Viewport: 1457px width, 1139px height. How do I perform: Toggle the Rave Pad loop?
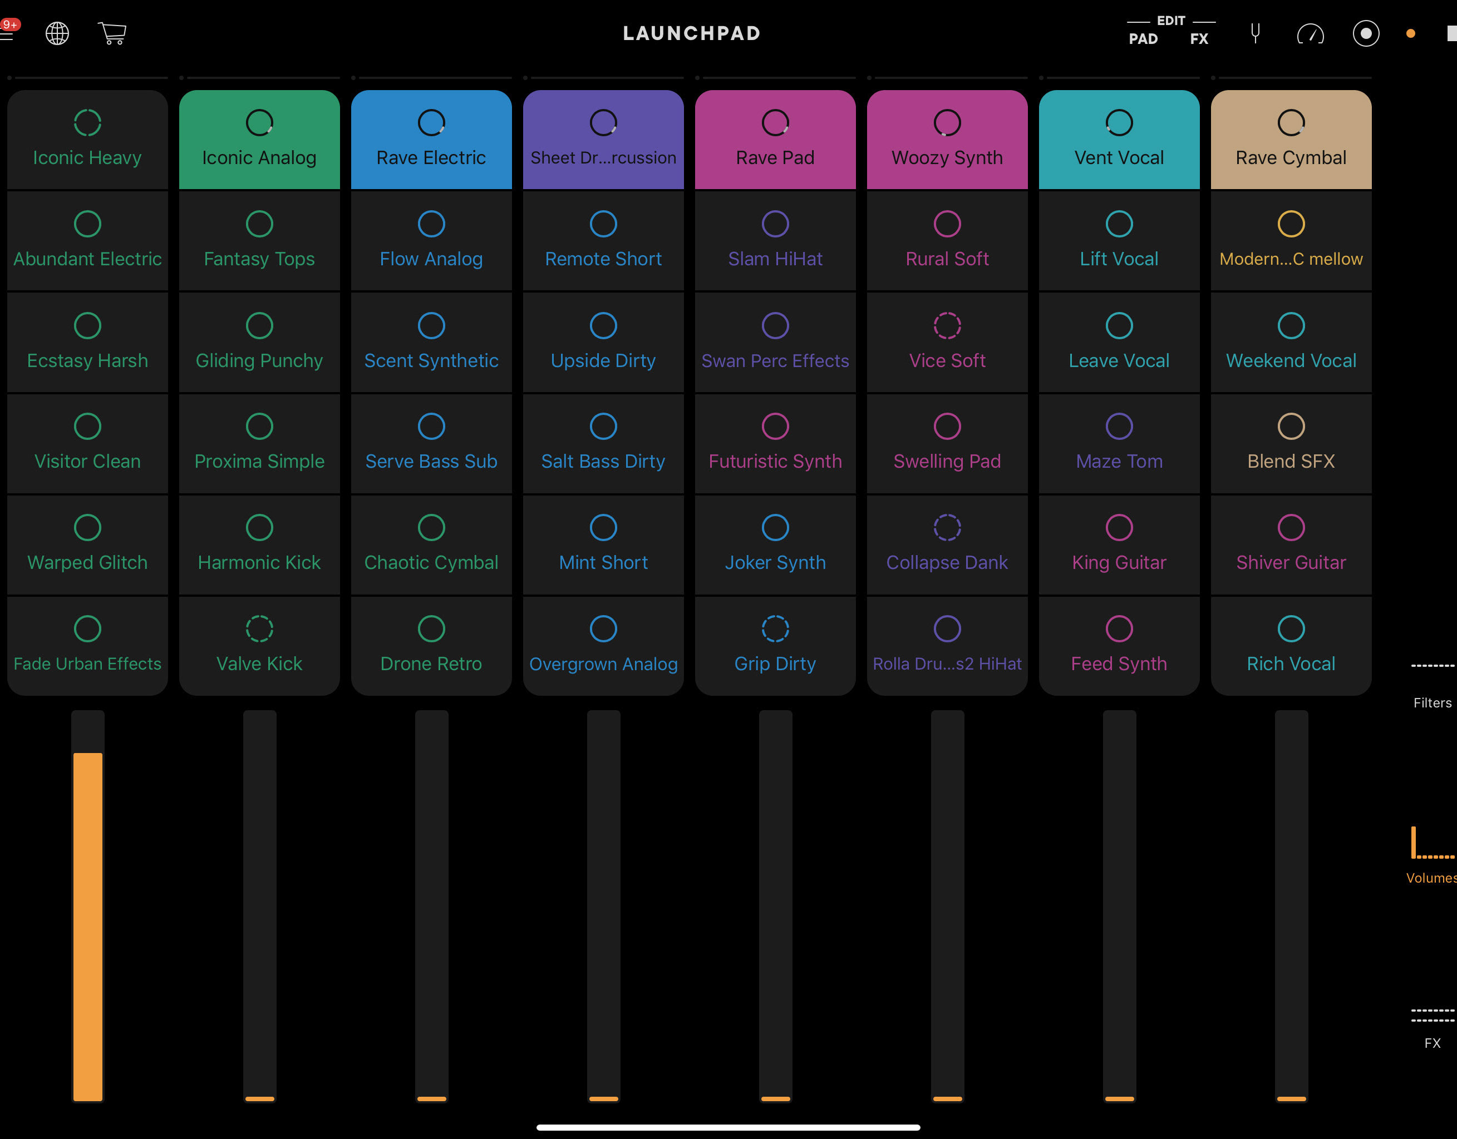coord(775,140)
